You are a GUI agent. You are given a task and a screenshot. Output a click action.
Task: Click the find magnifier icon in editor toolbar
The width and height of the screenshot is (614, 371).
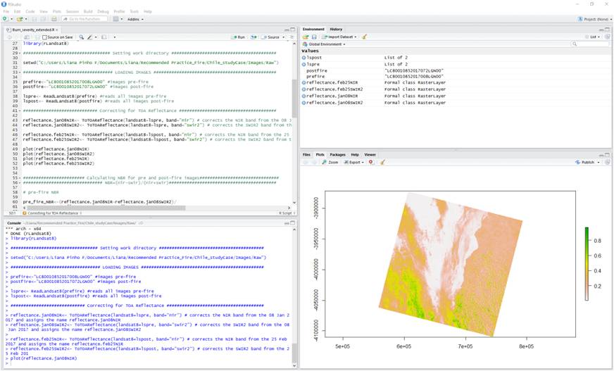(x=82, y=37)
